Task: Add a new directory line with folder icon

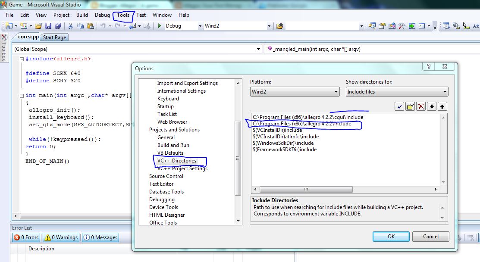Action: click(x=410, y=106)
